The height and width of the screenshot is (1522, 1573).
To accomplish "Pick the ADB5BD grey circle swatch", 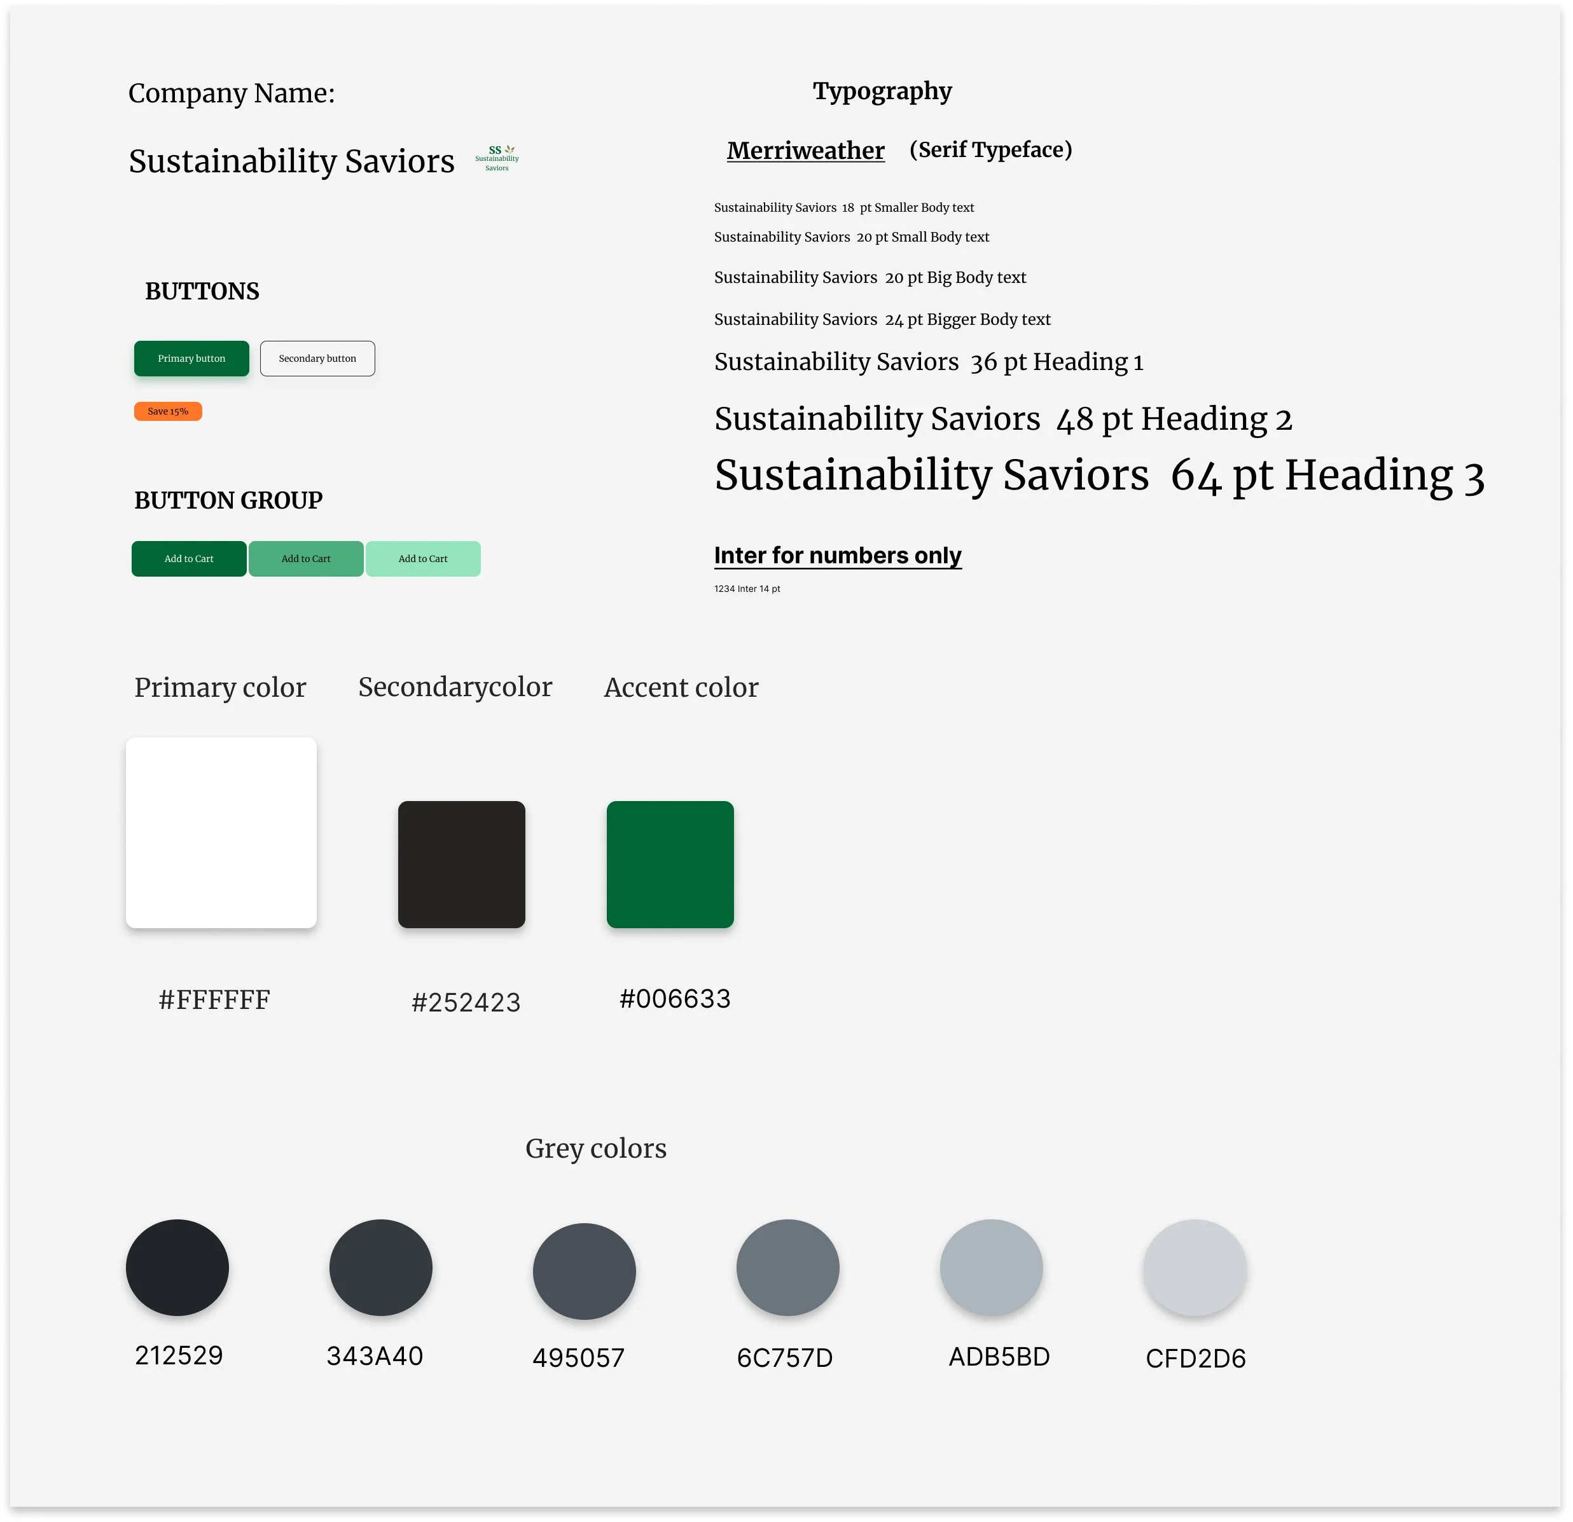I will [991, 1268].
